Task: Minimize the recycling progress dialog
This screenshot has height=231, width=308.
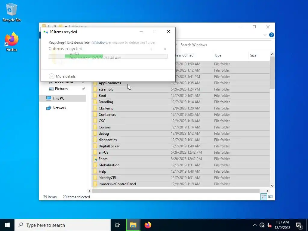Action: pos(141,32)
